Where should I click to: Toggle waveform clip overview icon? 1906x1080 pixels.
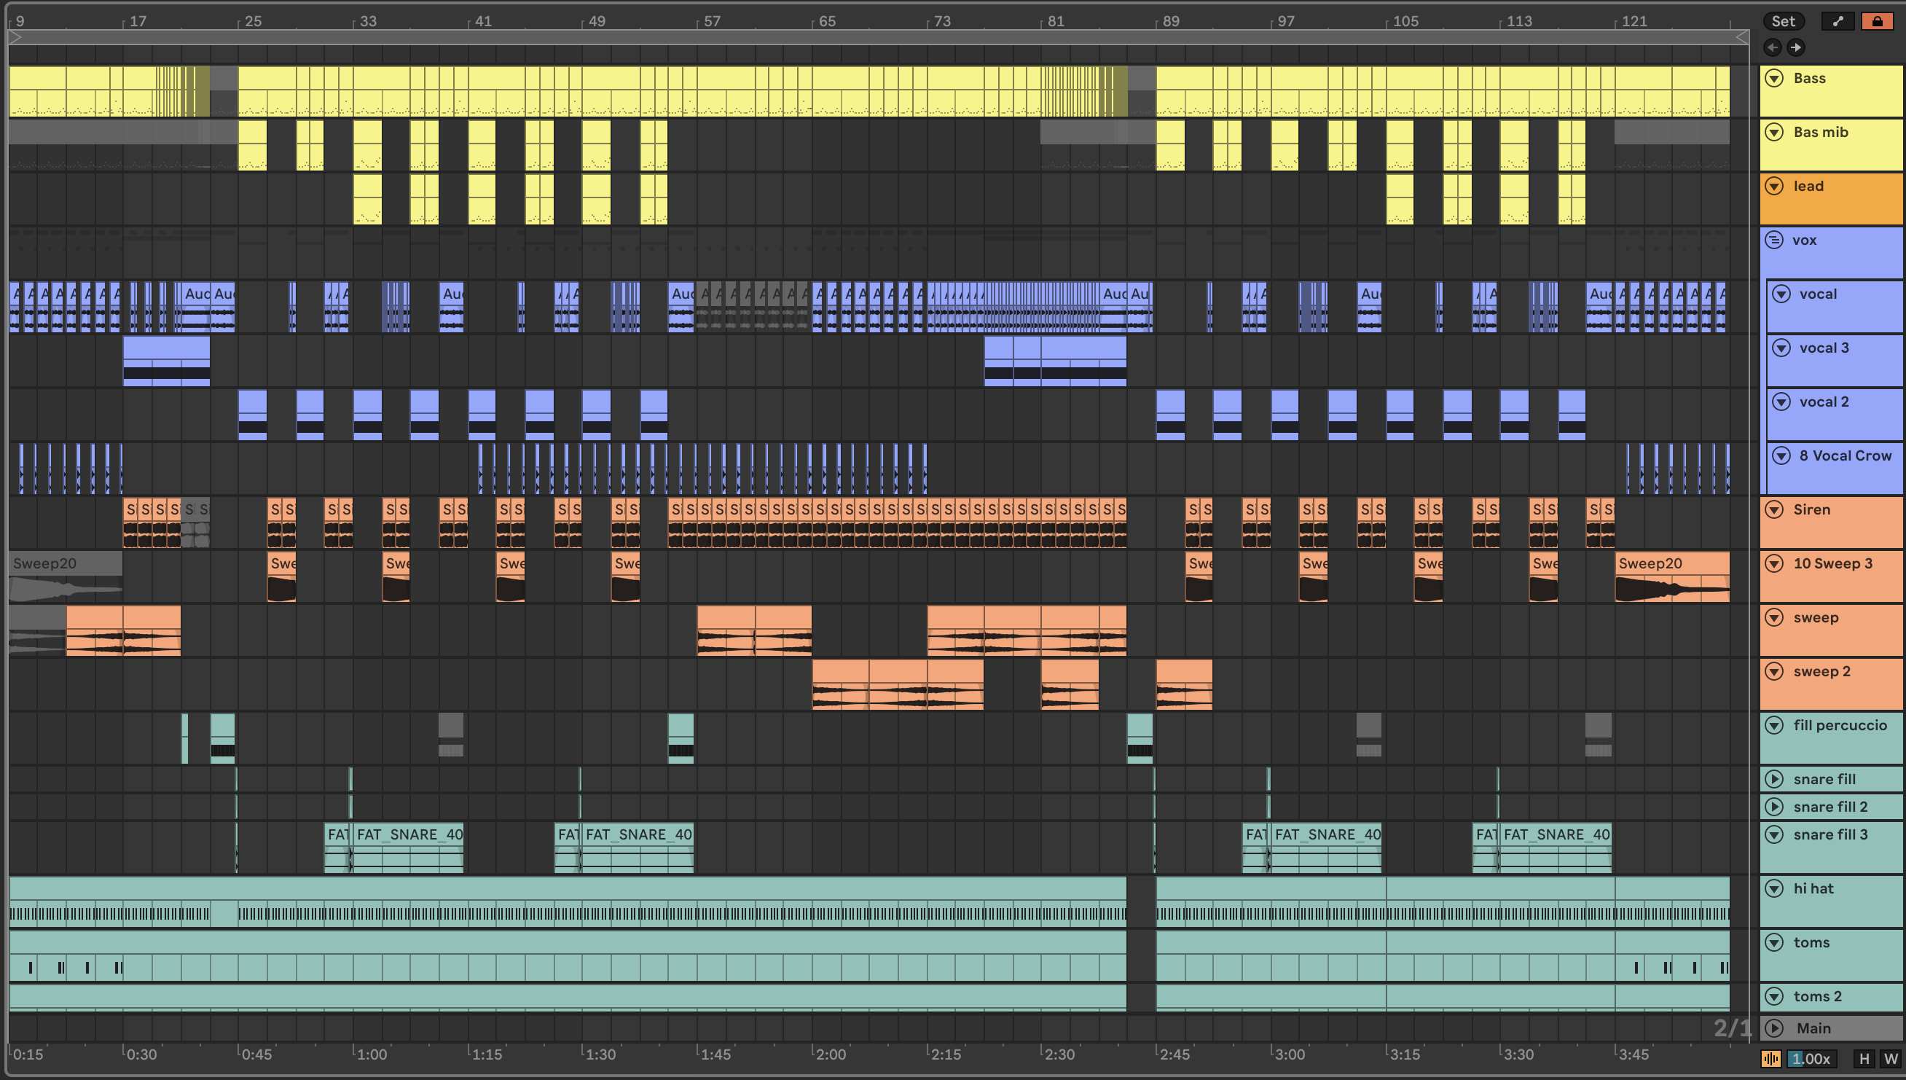[x=1771, y=1058]
